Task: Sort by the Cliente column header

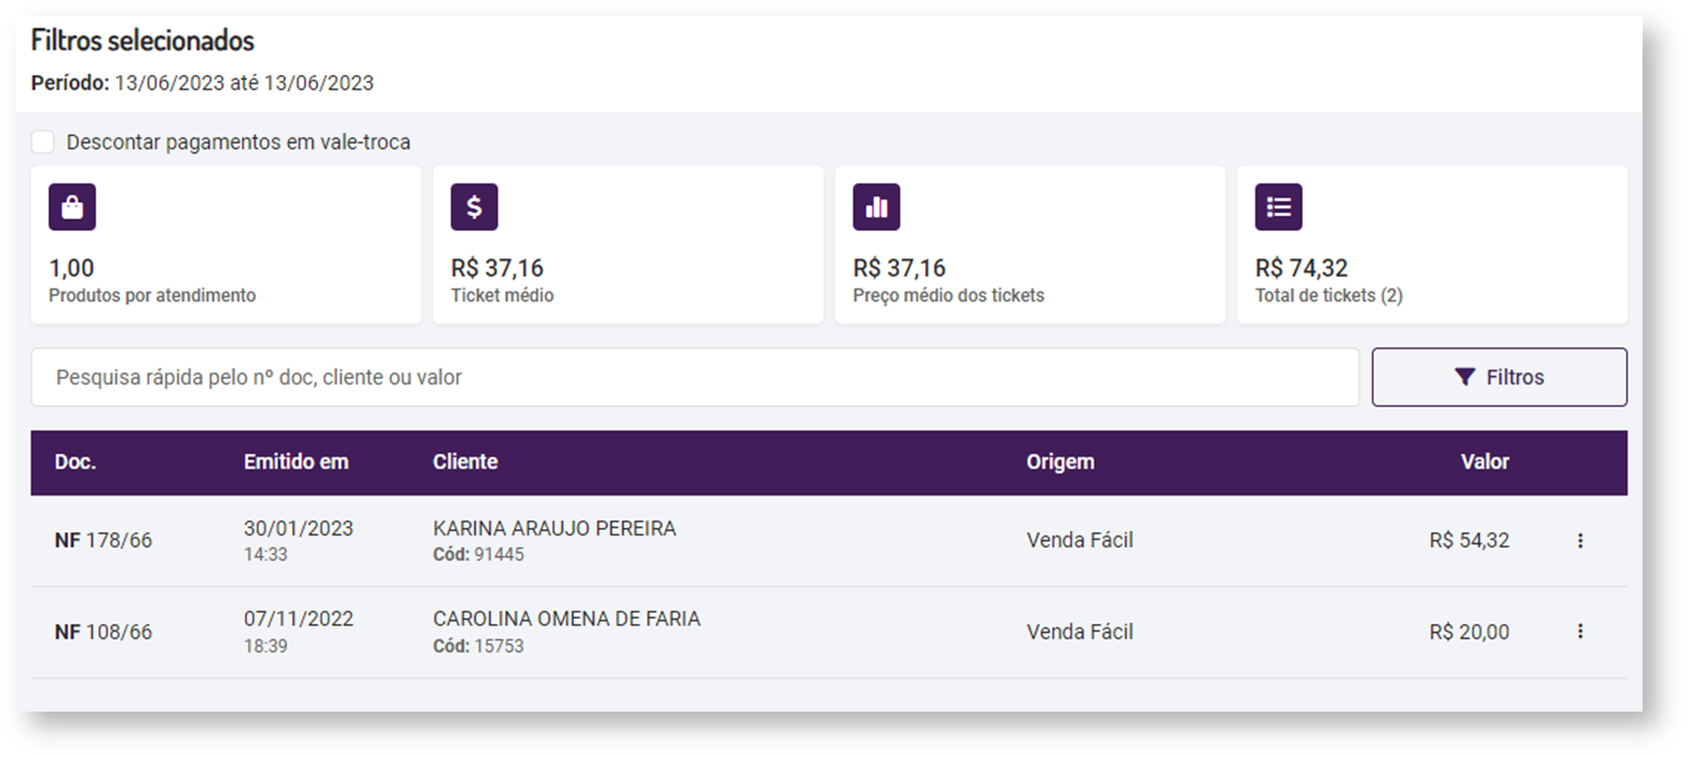Action: (x=465, y=462)
